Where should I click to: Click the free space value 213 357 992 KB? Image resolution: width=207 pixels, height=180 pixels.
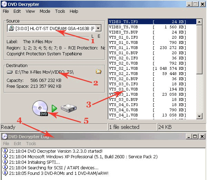46,86
